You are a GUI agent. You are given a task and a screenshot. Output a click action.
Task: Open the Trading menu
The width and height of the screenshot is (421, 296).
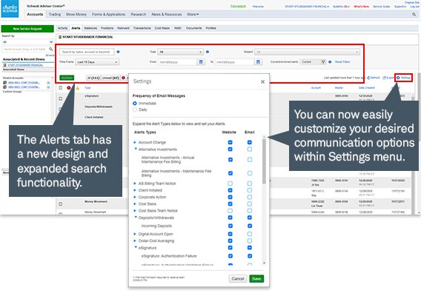pyautogui.click(x=55, y=15)
